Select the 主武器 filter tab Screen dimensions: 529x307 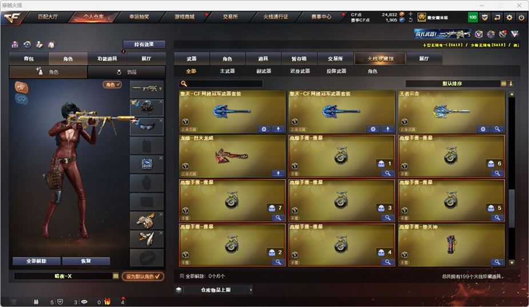(228, 71)
